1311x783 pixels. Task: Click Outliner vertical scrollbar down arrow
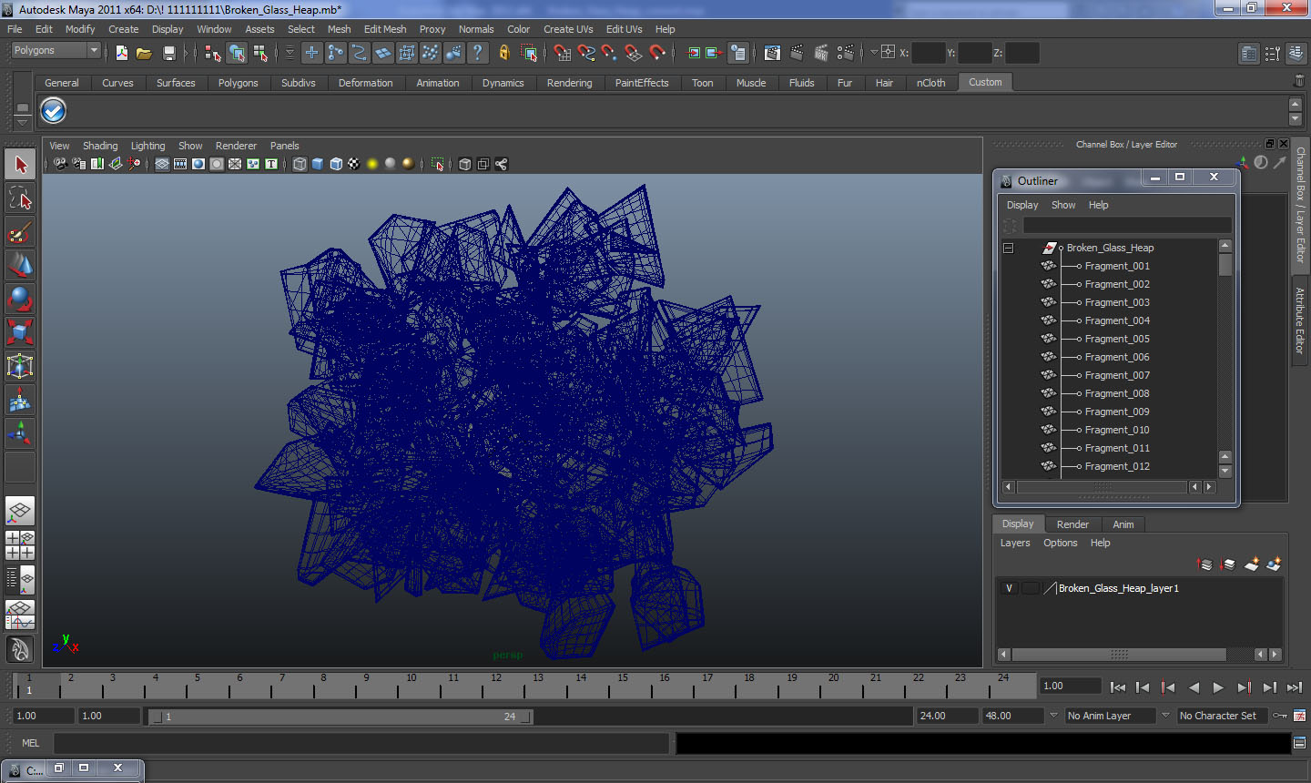[1225, 471]
